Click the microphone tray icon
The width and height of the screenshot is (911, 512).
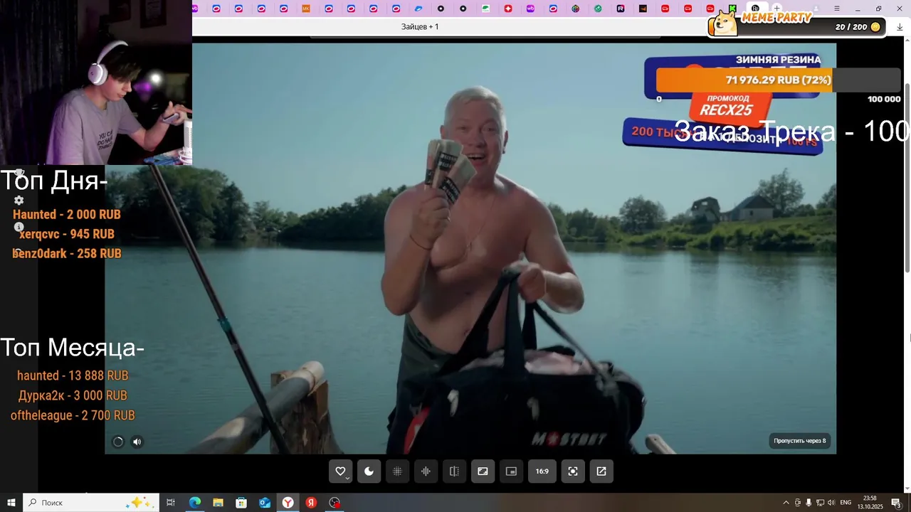coord(809,502)
